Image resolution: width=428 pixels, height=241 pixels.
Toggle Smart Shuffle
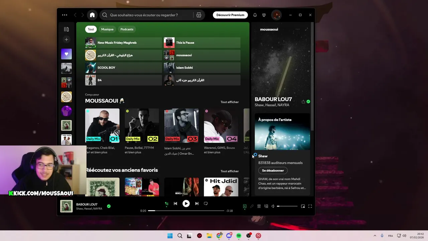[167, 204]
